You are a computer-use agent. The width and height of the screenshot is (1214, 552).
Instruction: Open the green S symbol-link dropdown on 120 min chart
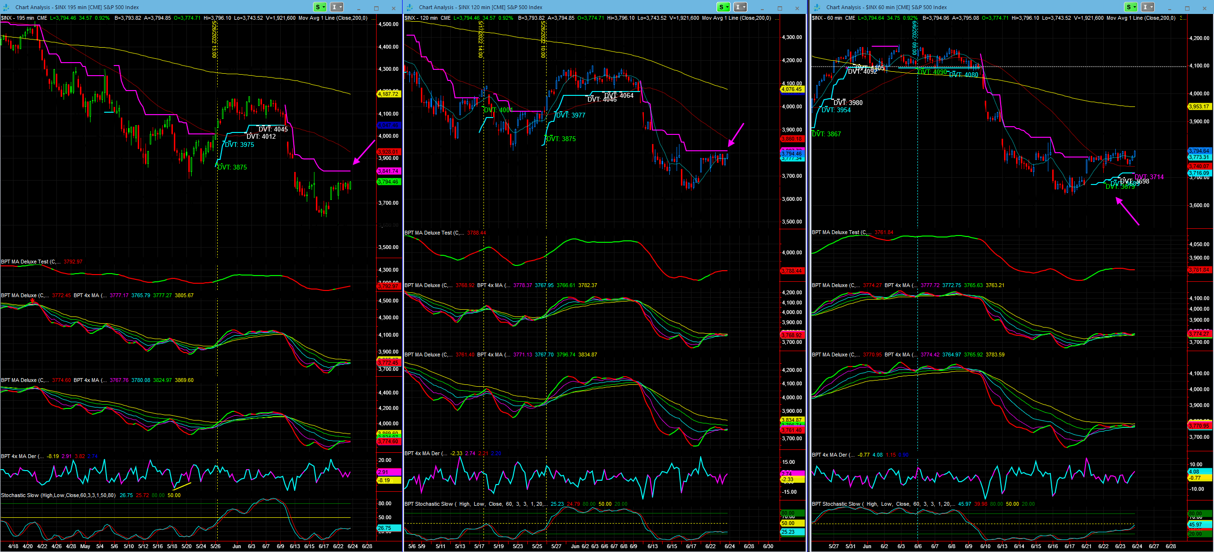724,7
